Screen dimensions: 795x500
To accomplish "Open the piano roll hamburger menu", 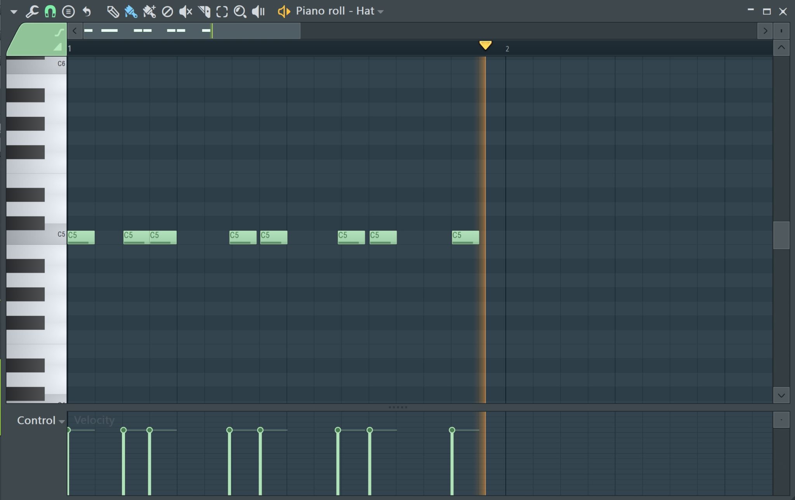I will tap(69, 11).
